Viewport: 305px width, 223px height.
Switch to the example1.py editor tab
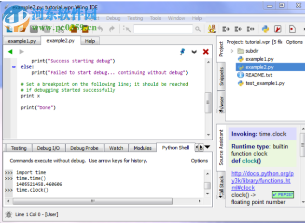coord(22,41)
